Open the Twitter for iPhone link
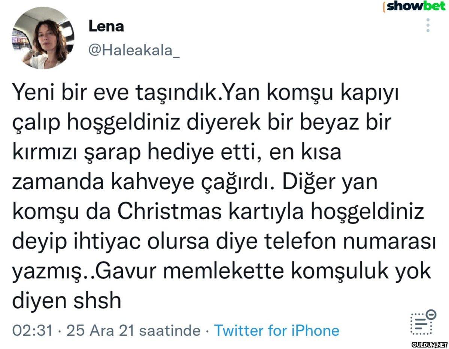449x349 pixels. pos(276,331)
